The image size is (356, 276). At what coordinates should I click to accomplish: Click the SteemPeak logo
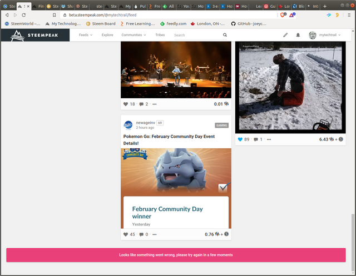point(34,36)
